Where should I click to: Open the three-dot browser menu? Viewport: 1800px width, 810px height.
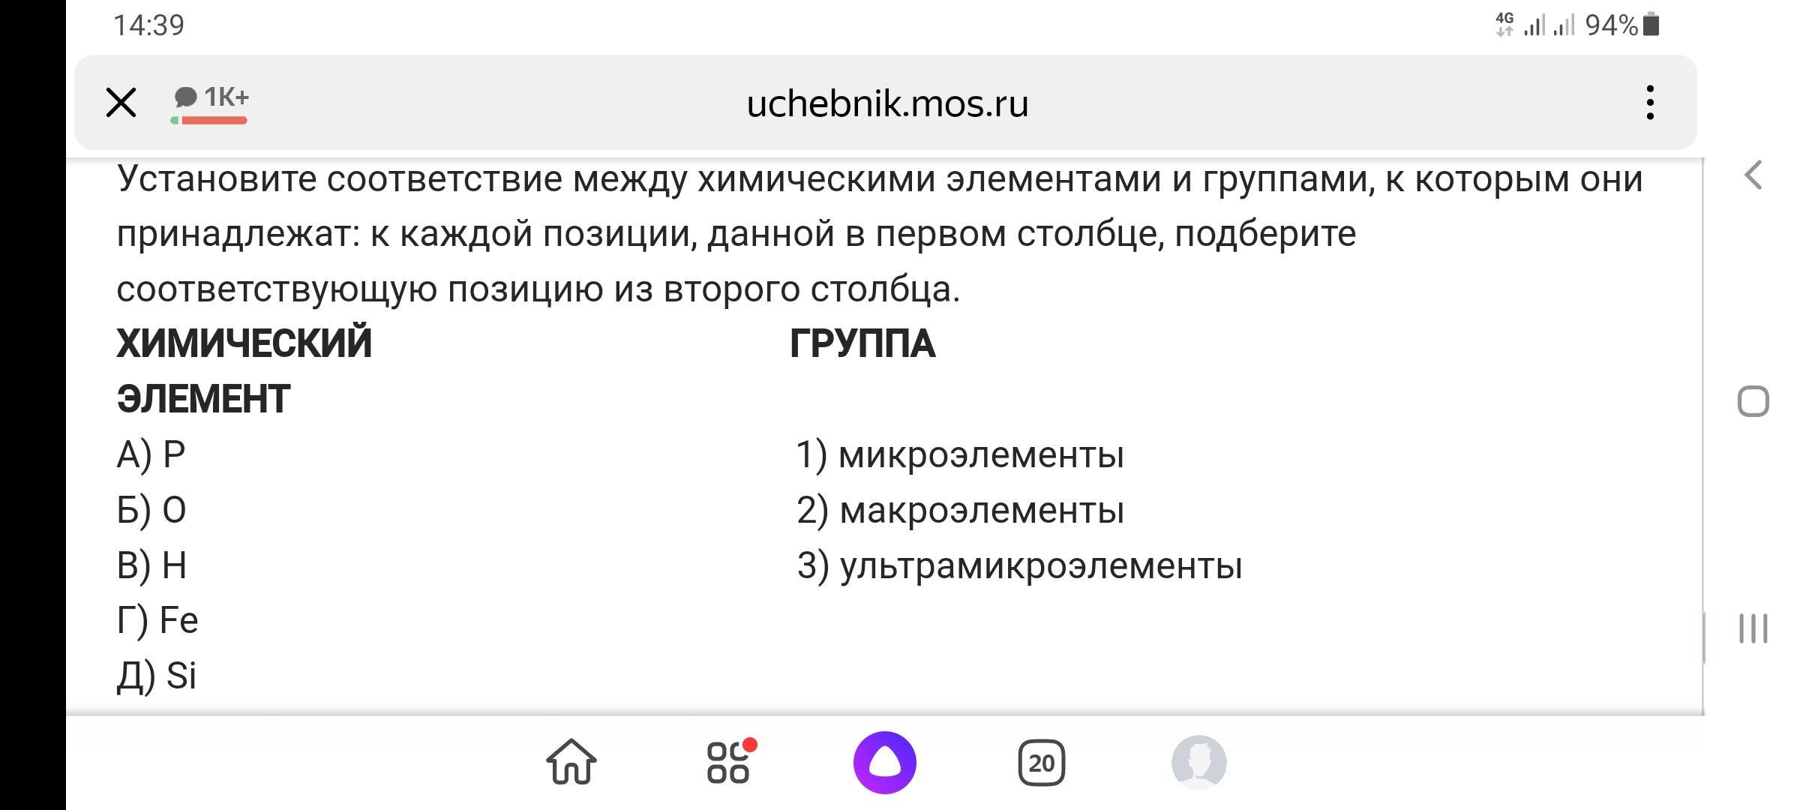coord(1649,103)
